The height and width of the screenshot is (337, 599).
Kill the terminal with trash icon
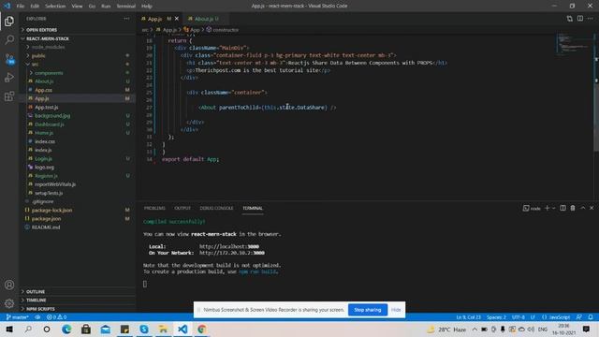point(573,208)
